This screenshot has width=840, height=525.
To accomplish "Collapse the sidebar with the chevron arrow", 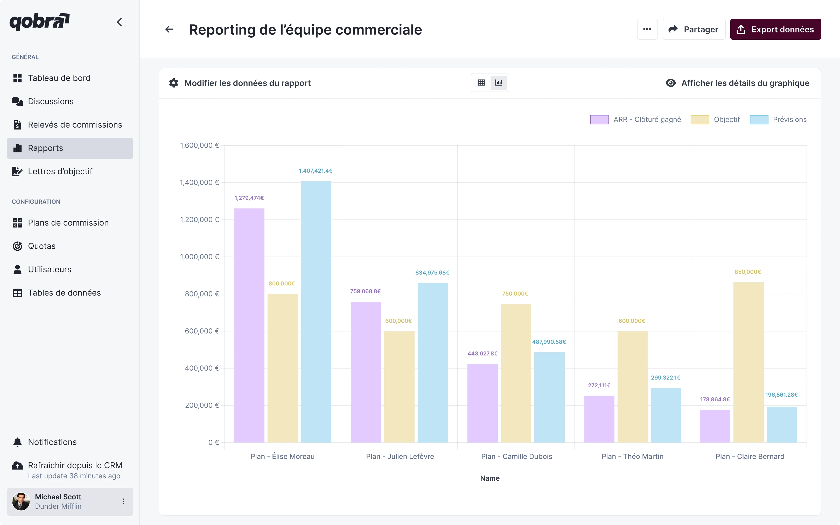I will 120,22.
